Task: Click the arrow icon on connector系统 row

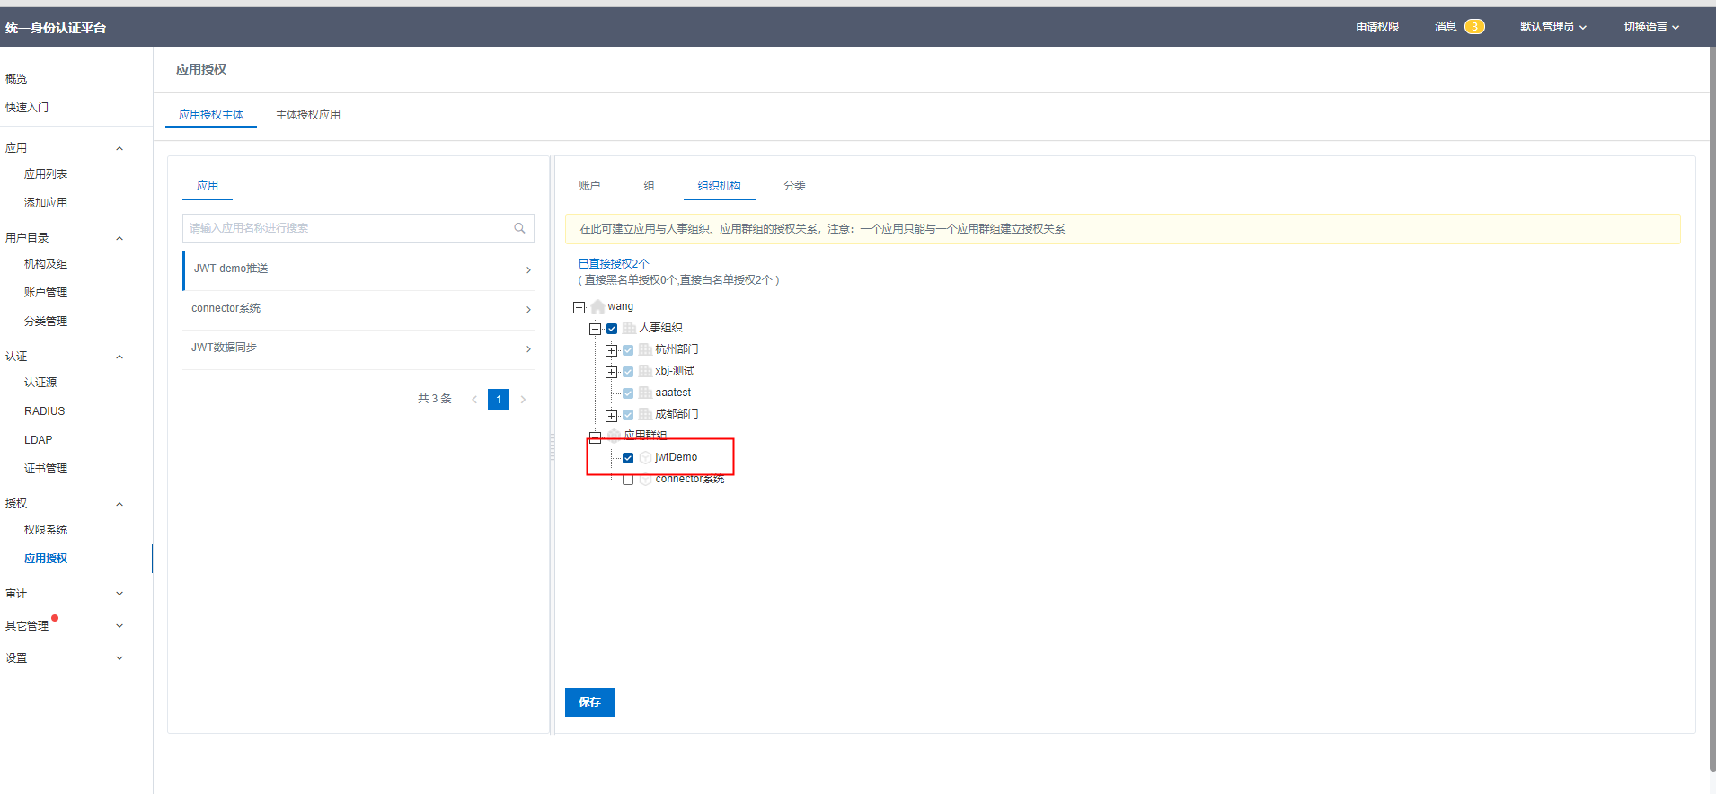Action: [x=528, y=310]
